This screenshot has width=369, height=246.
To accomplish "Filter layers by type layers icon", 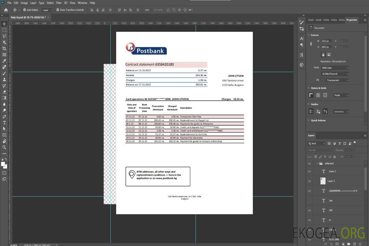I will point(340,143).
